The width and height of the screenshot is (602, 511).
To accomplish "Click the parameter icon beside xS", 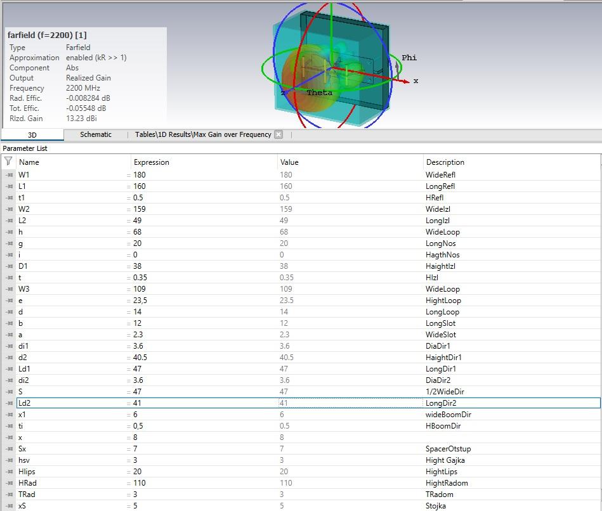I will point(9,506).
